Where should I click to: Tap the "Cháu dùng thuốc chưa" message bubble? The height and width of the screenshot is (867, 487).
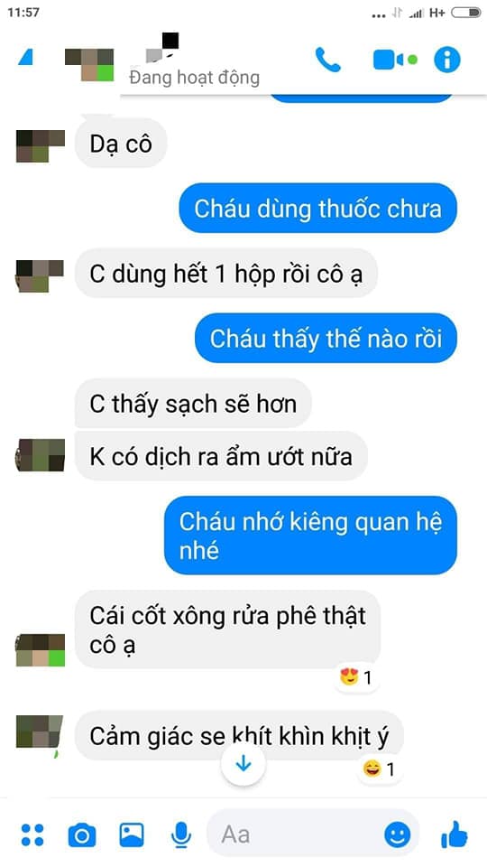point(317,209)
